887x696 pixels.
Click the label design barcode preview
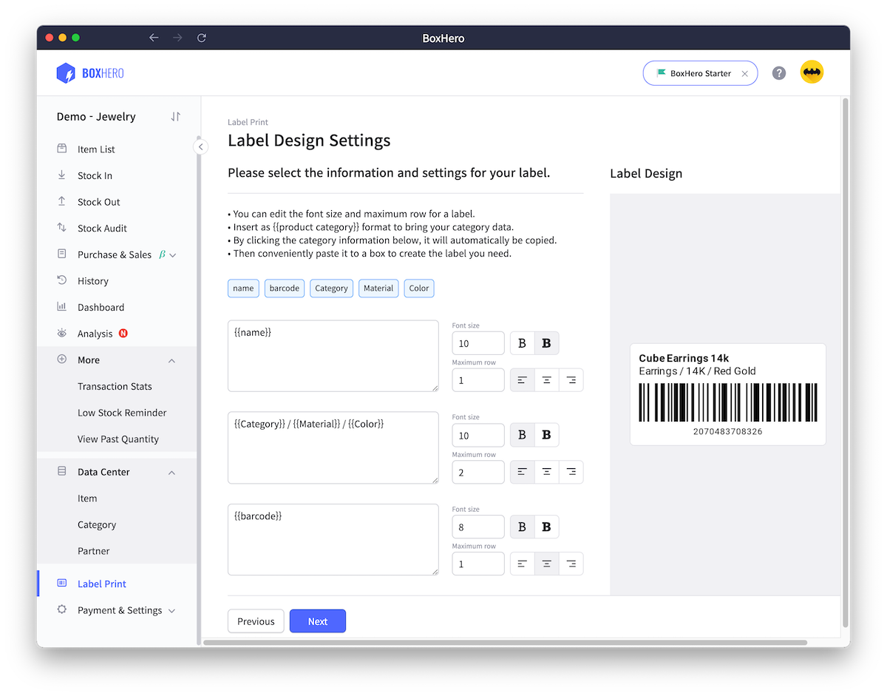728,403
